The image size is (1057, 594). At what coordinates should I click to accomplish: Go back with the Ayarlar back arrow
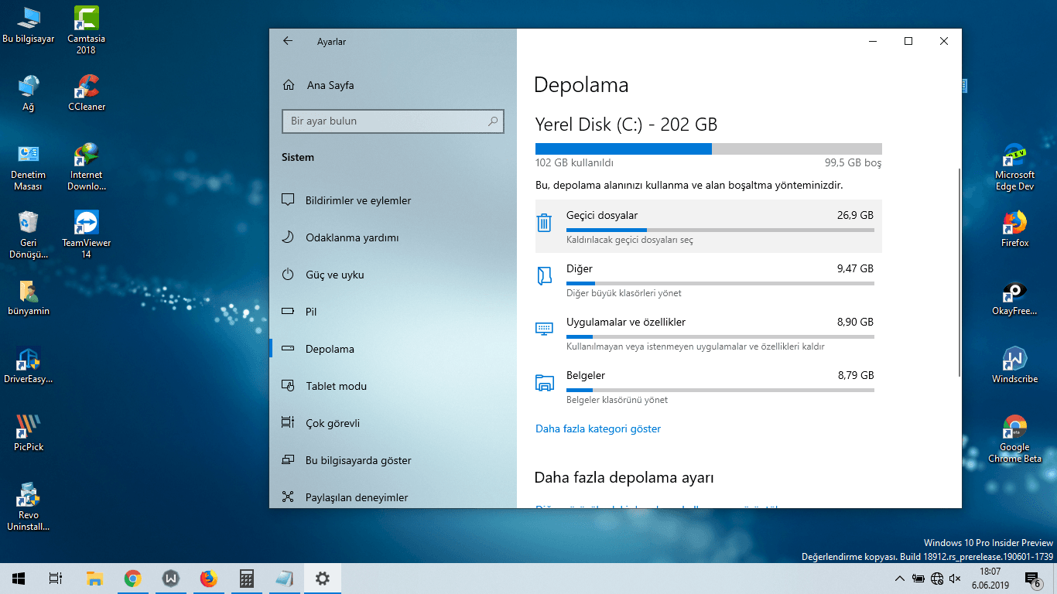point(288,41)
